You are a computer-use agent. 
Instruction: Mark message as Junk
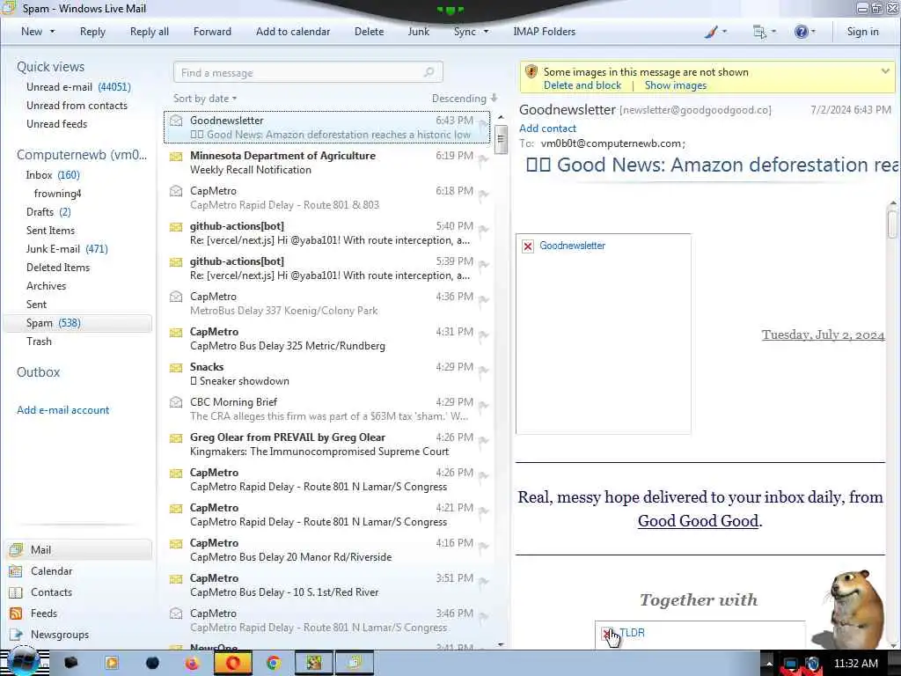click(418, 32)
